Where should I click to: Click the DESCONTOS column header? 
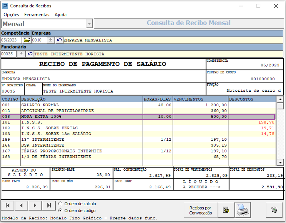click(x=252, y=99)
